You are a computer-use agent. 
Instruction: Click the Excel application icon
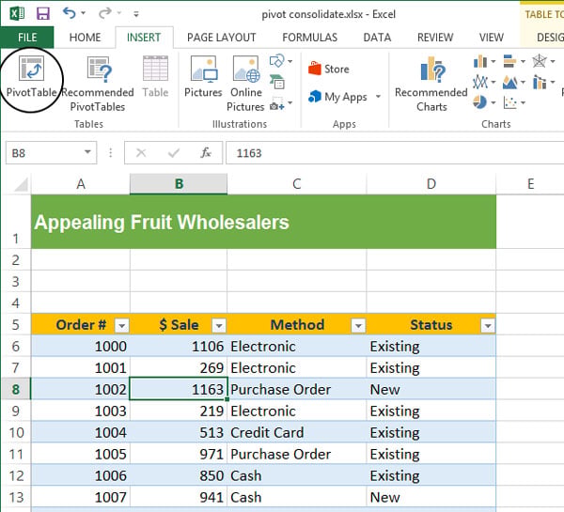point(17,14)
